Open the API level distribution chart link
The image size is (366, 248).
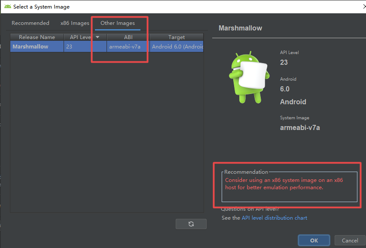click(x=274, y=218)
